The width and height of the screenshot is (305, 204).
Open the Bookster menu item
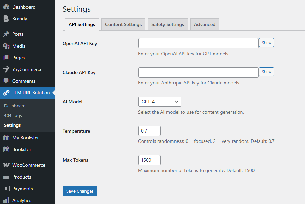tap(27, 149)
